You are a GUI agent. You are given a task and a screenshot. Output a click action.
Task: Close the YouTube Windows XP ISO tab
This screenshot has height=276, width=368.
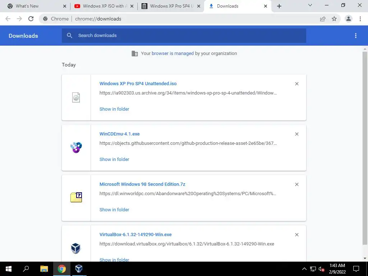132,6
